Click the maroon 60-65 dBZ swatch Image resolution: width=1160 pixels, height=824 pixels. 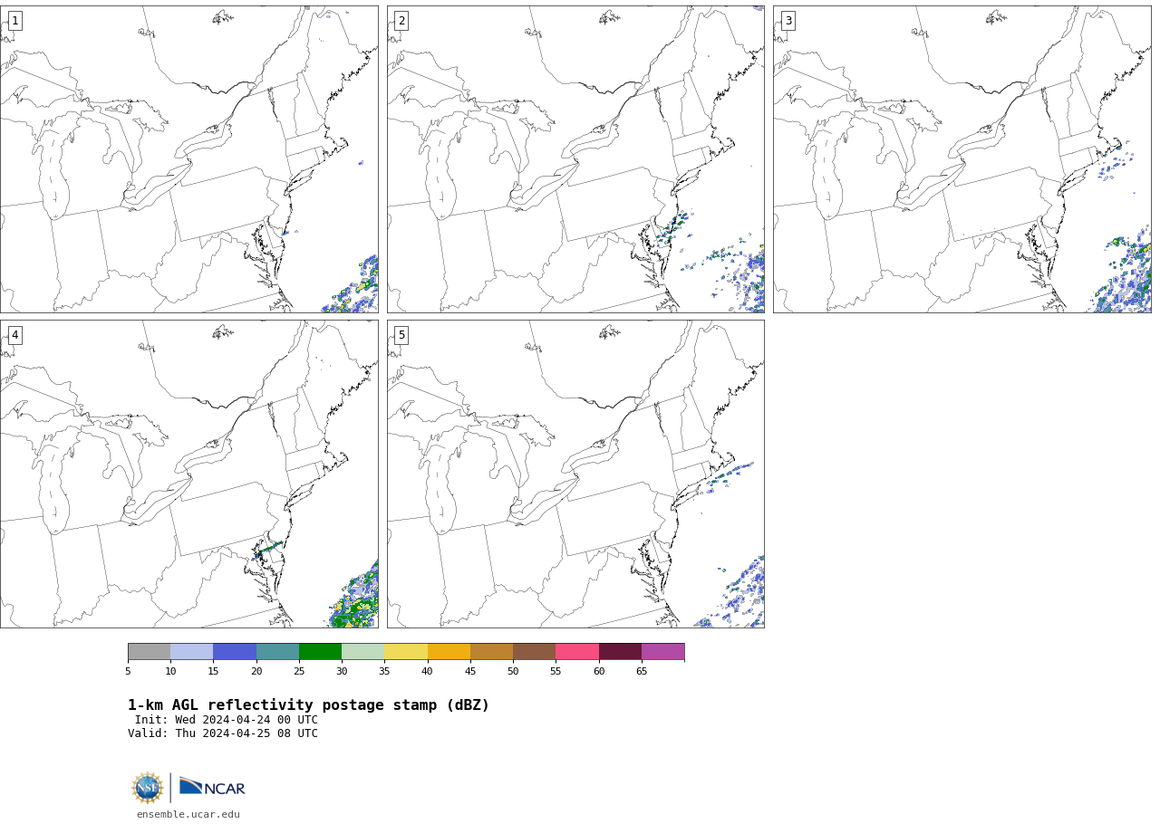620,652
